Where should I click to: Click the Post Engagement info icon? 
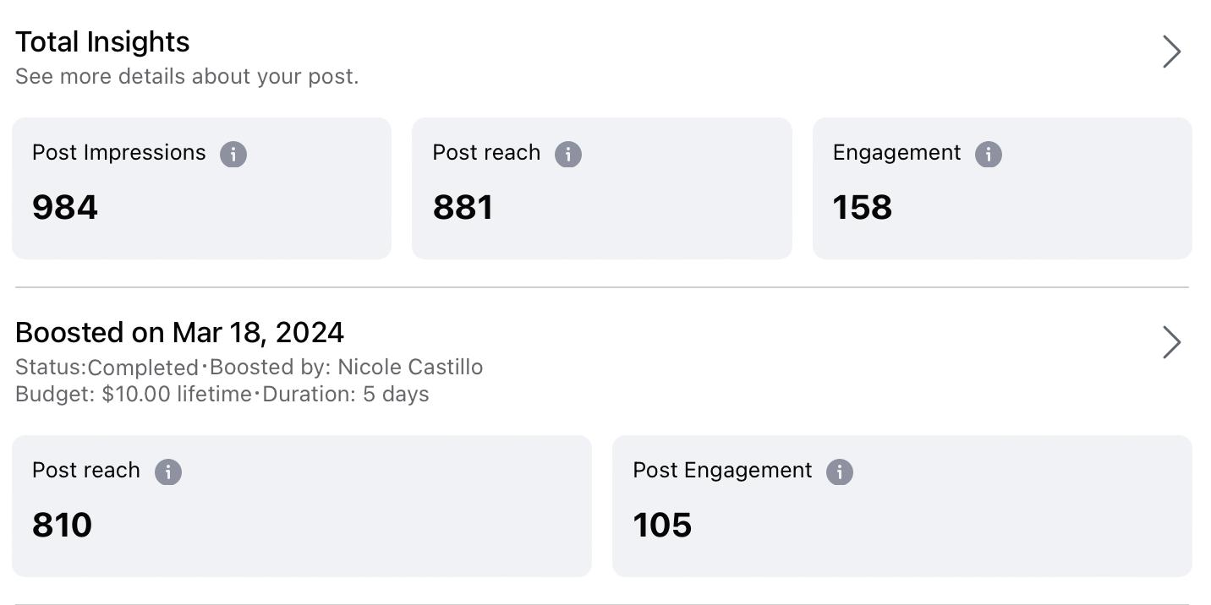(839, 472)
